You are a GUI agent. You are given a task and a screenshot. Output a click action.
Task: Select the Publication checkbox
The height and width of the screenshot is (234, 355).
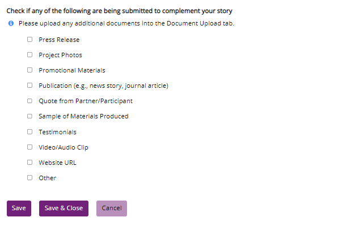pos(29,86)
